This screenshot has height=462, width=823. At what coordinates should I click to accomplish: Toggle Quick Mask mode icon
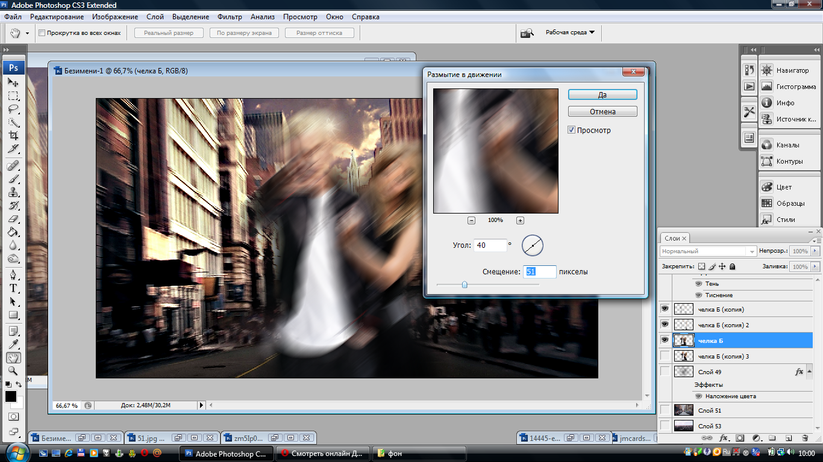click(13, 416)
